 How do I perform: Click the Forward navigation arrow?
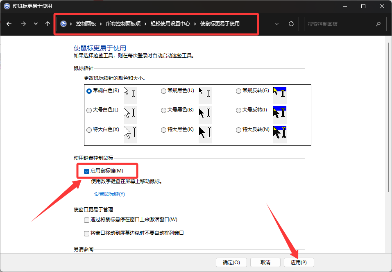tap(23, 24)
